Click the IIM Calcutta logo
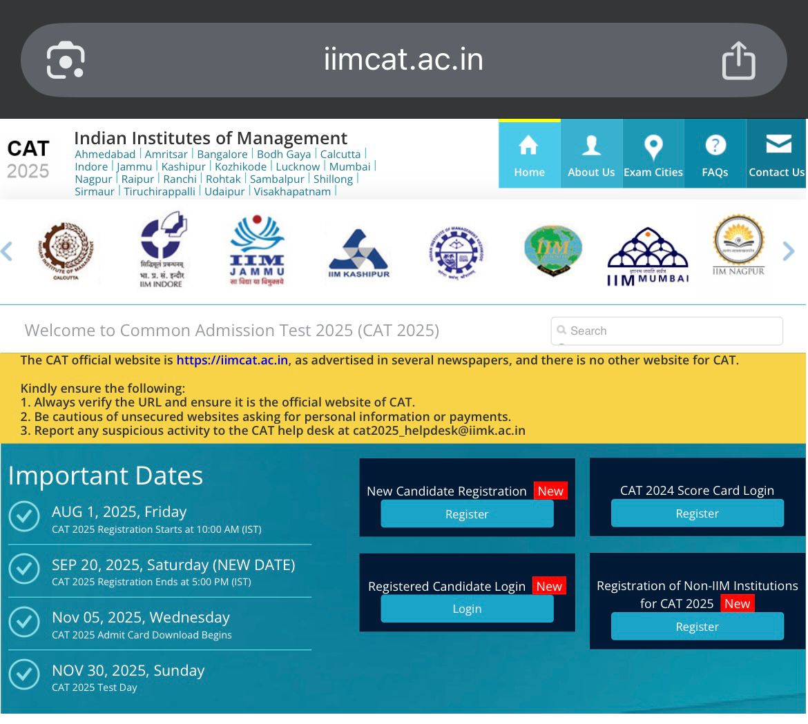Image resolution: width=808 pixels, height=724 pixels. point(66,251)
